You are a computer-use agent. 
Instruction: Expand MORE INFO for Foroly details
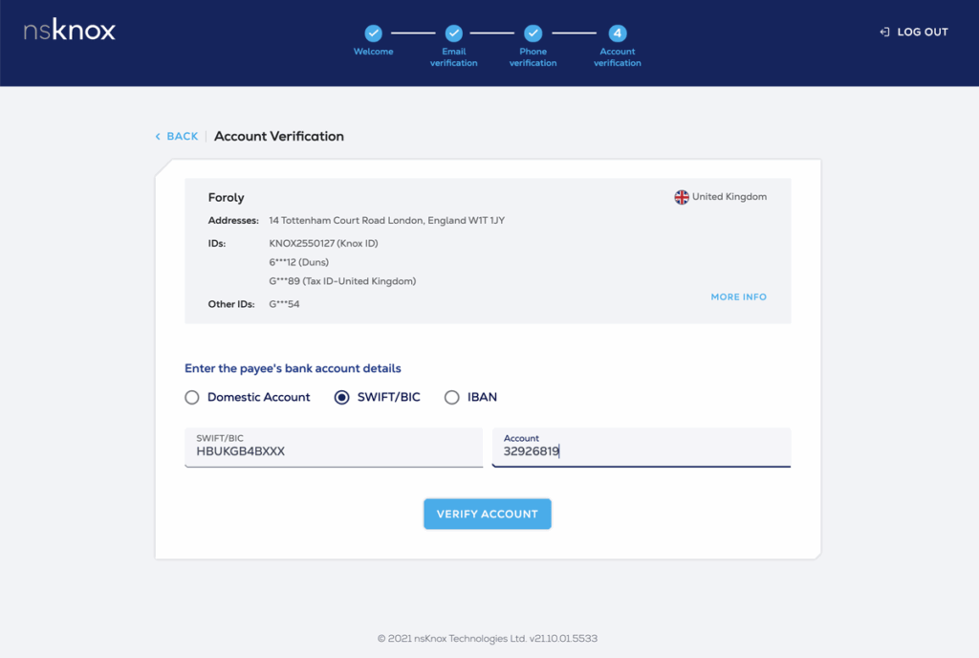coord(738,296)
